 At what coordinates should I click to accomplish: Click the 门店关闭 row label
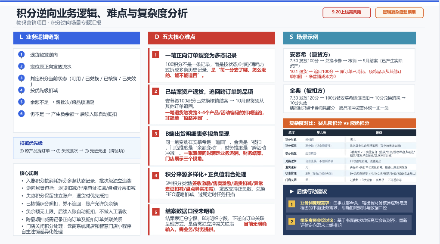click(x=291, y=180)
